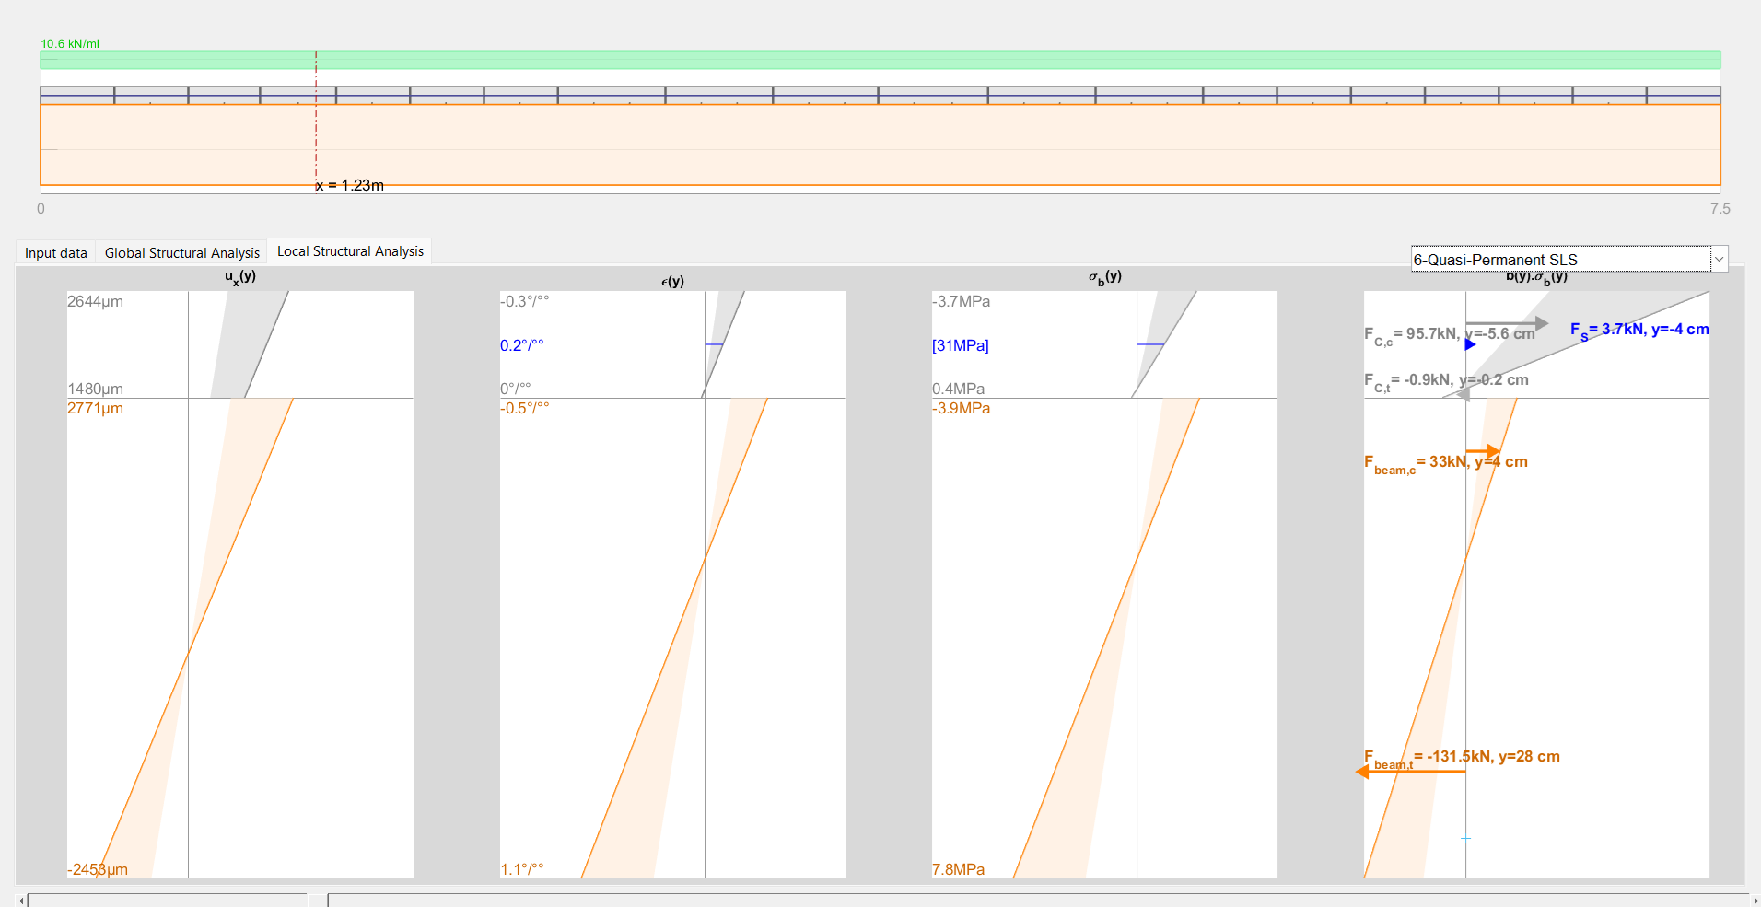
Task: Click the blue steel marker in strain chart
Action: (x=714, y=344)
